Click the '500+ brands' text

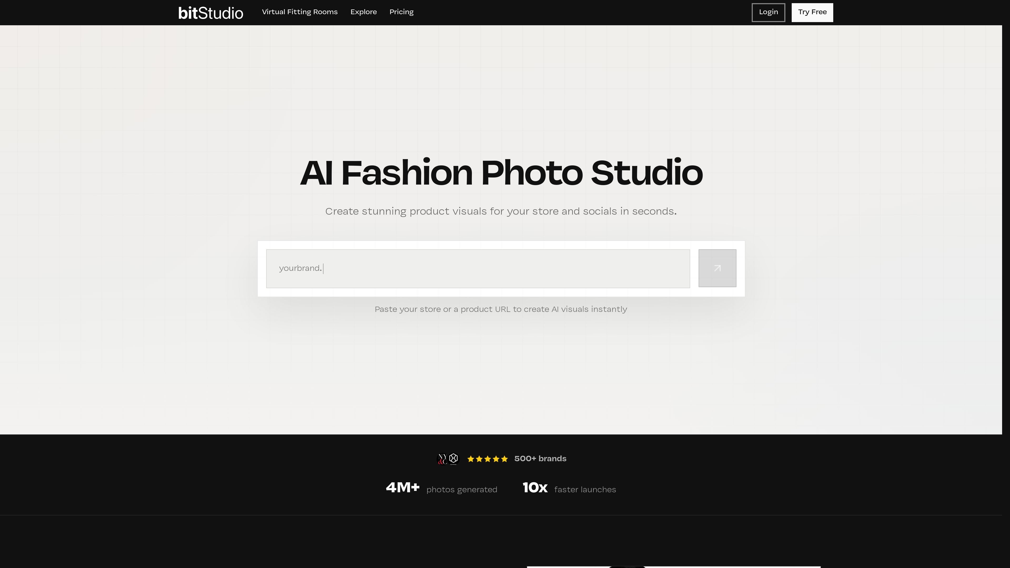540,459
